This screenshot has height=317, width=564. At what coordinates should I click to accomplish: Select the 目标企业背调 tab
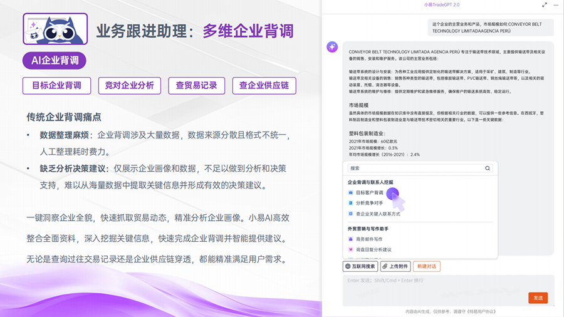click(x=56, y=86)
